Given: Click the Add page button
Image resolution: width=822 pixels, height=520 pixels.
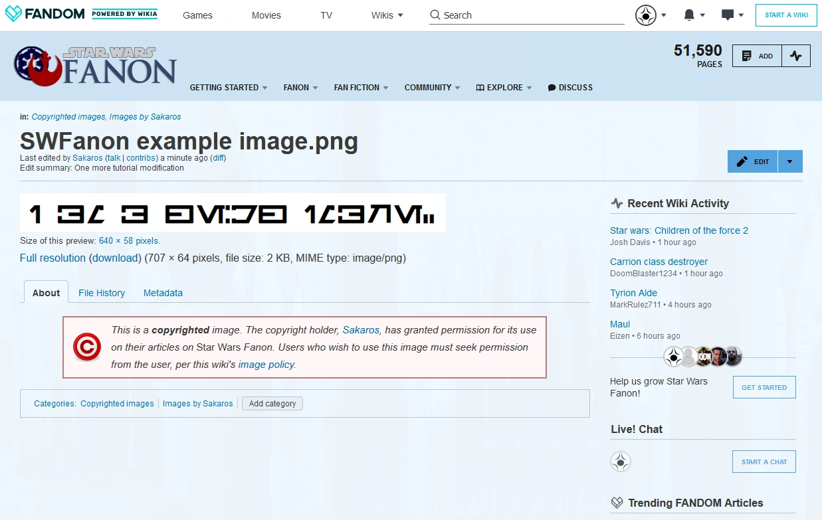Looking at the screenshot, I should pyautogui.click(x=757, y=56).
